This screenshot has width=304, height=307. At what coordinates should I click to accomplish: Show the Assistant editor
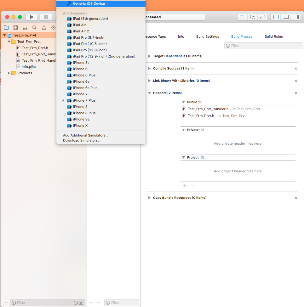point(253,17)
